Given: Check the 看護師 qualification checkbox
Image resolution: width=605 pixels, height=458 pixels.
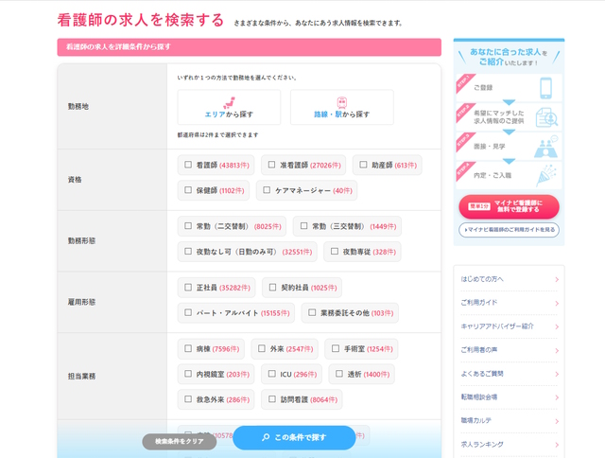Looking at the screenshot, I should (188, 165).
